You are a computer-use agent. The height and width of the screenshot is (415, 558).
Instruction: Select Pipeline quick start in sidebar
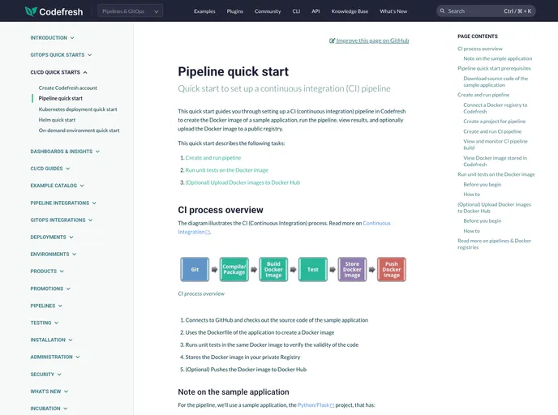click(x=61, y=99)
